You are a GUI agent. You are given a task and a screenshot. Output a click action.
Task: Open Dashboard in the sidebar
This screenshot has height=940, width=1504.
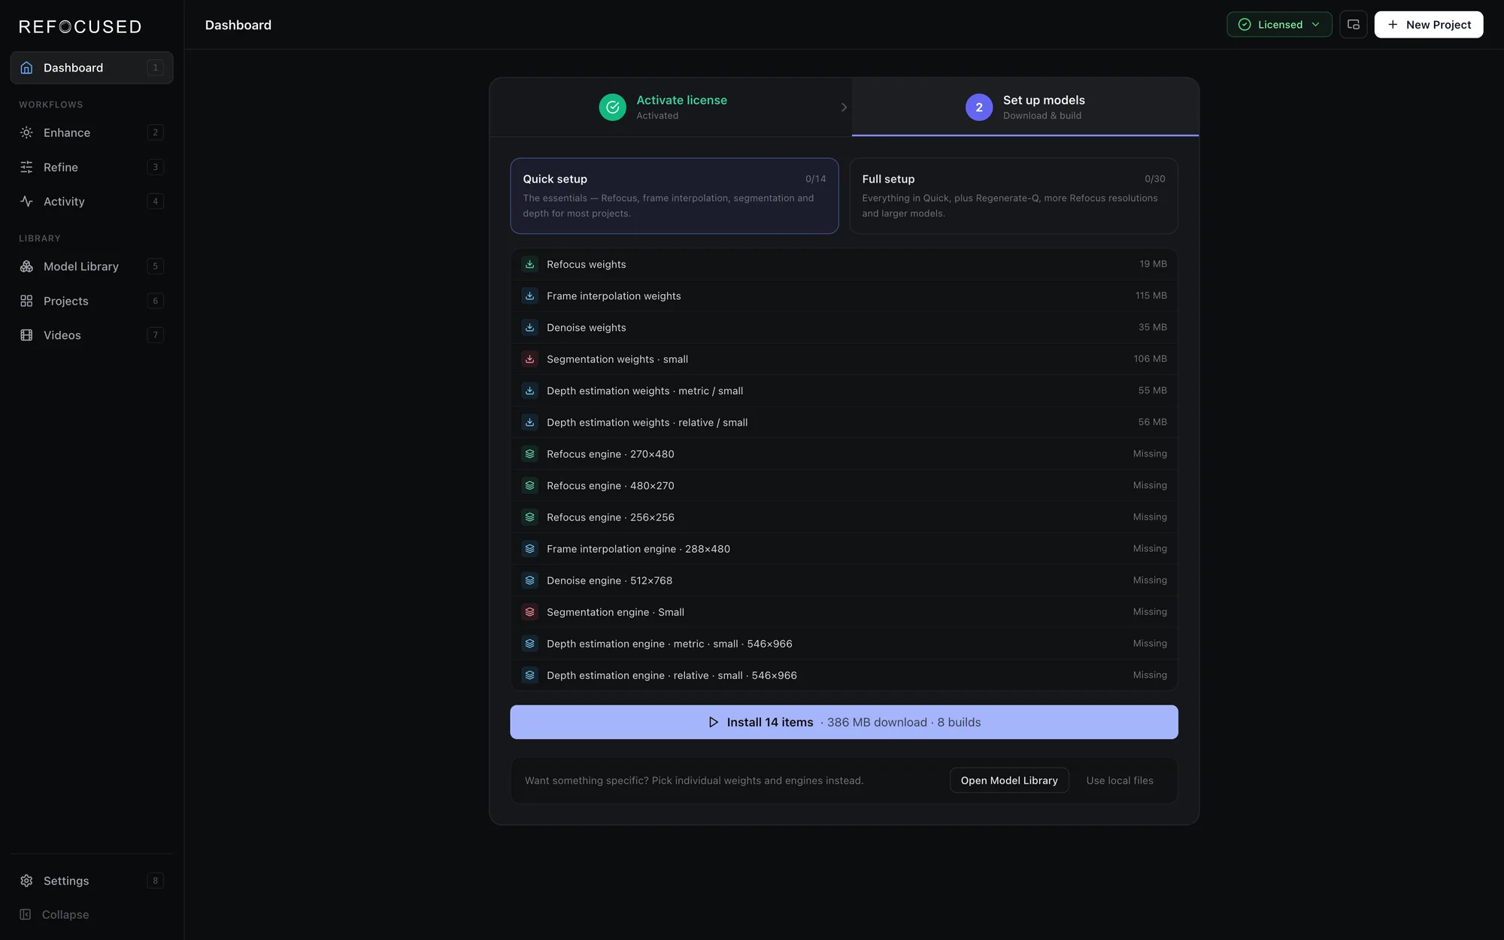pyautogui.click(x=92, y=68)
